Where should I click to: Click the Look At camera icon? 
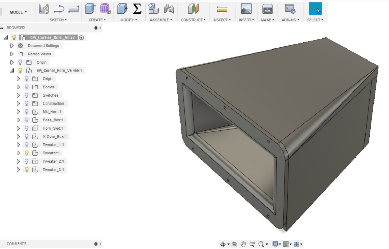coord(234,245)
